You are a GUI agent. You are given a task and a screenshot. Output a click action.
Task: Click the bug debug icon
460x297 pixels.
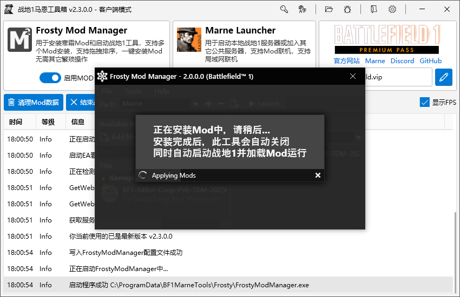[x=347, y=9]
